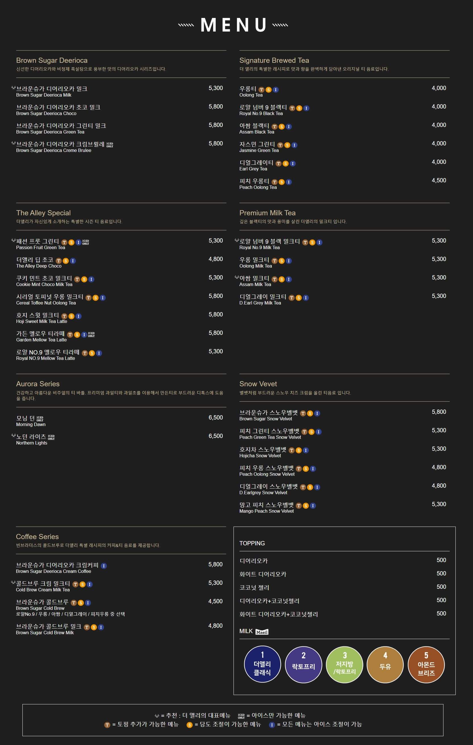
Task: Click the The Alley Special section heading
Action: click(x=43, y=213)
